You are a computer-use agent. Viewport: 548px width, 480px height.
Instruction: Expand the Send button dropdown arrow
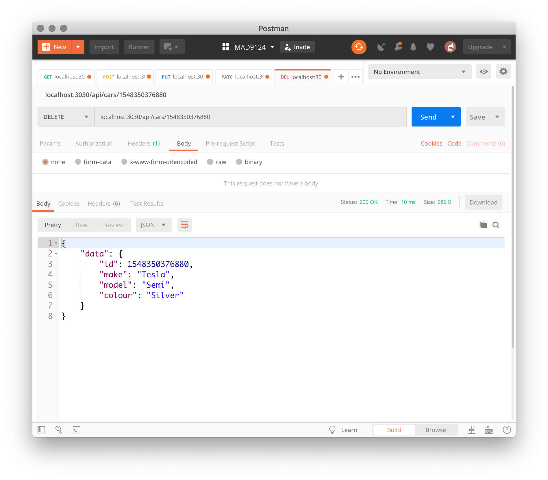tap(453, 117)
